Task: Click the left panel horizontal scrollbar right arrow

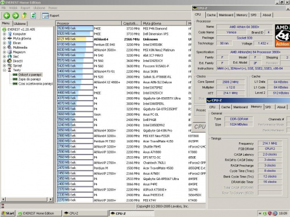Action: coord(50,199)
